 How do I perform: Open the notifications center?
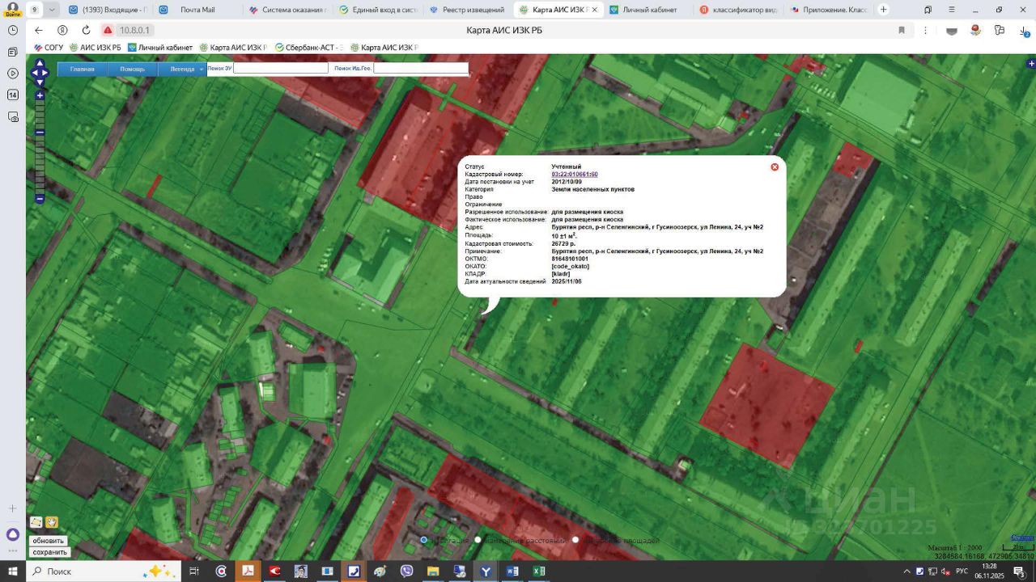1019,571
